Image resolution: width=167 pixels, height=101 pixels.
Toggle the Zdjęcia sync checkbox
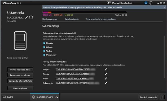pos(44,47)
